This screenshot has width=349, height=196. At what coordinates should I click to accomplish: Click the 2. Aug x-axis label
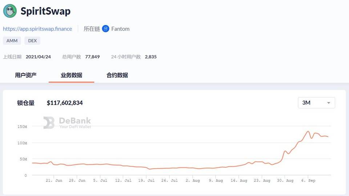click(x=193, y=180)
